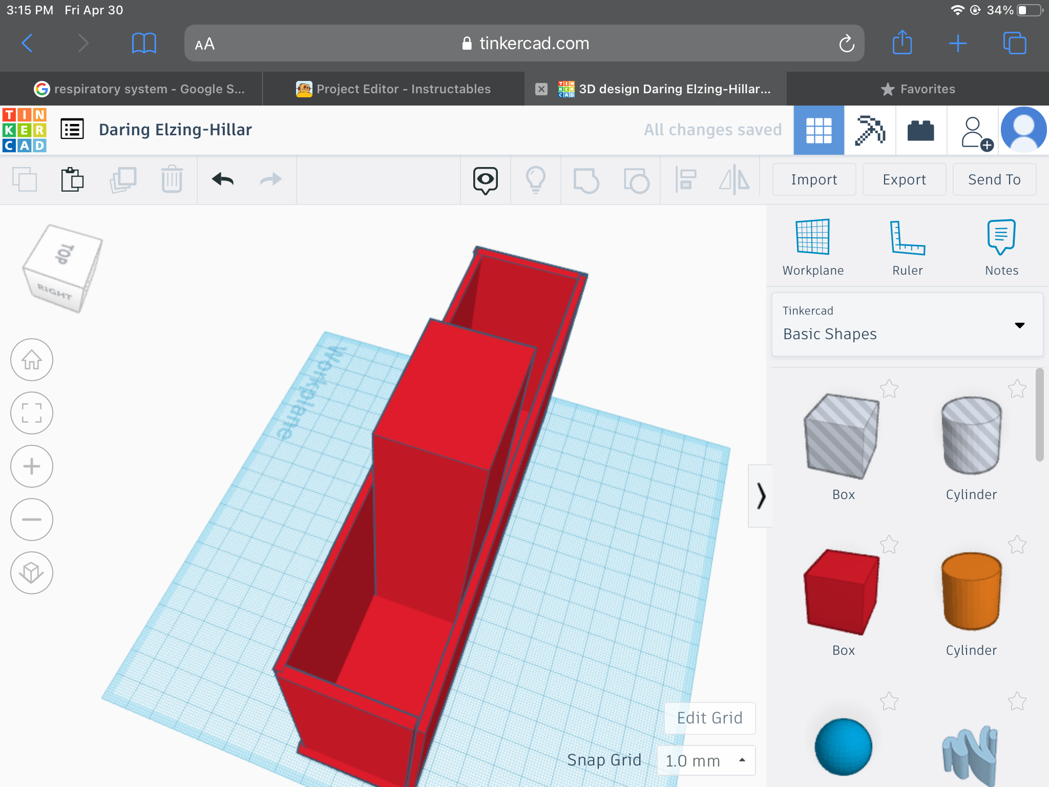This screenshot has height=787, width=1049.
Task: Pick the red solid Box shape
Action: pos(843,593)
